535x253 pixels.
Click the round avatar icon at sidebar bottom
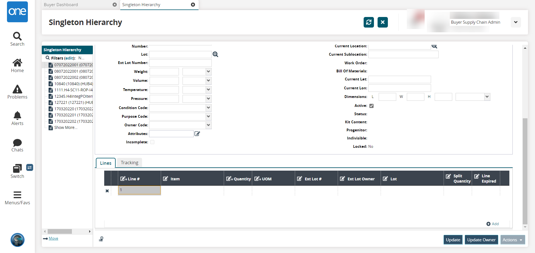(x=18, y=240)
